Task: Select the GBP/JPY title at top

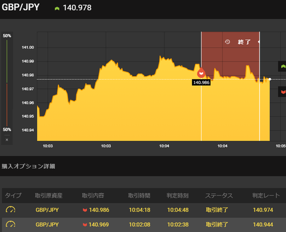Action: click(20, 8)
